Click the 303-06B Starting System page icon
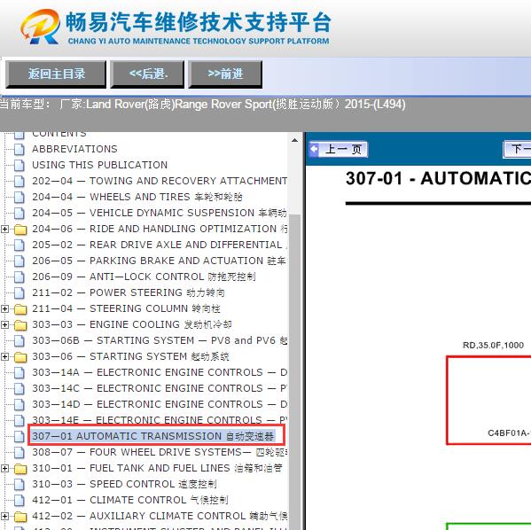This screenshot has width=531, height=530. pos(20,340)
